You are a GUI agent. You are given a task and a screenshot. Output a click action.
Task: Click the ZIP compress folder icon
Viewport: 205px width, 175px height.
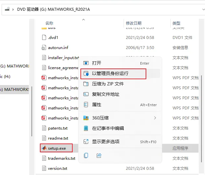(86, 84)
